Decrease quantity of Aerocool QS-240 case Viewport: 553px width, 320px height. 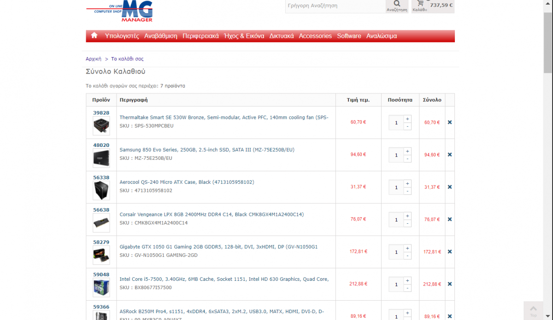407,191
